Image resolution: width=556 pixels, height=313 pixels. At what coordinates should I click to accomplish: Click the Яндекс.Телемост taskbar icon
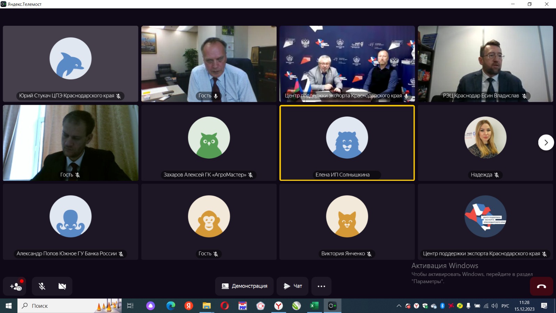click(332, 306)
